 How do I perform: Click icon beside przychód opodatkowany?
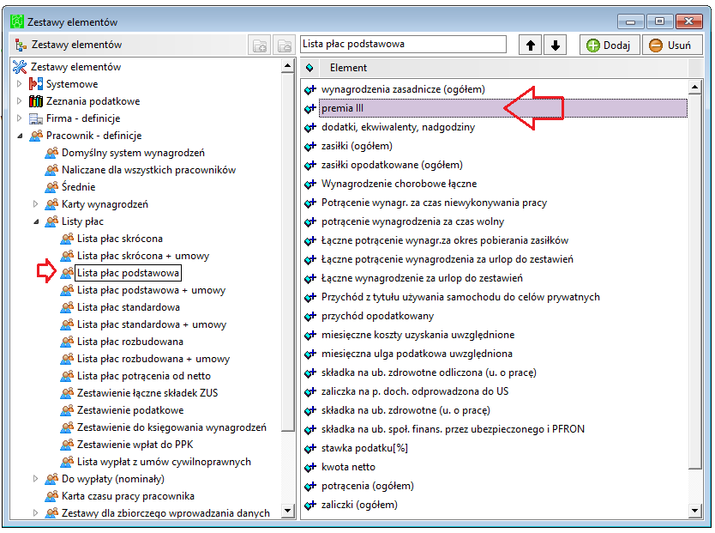tap(310, 316)
